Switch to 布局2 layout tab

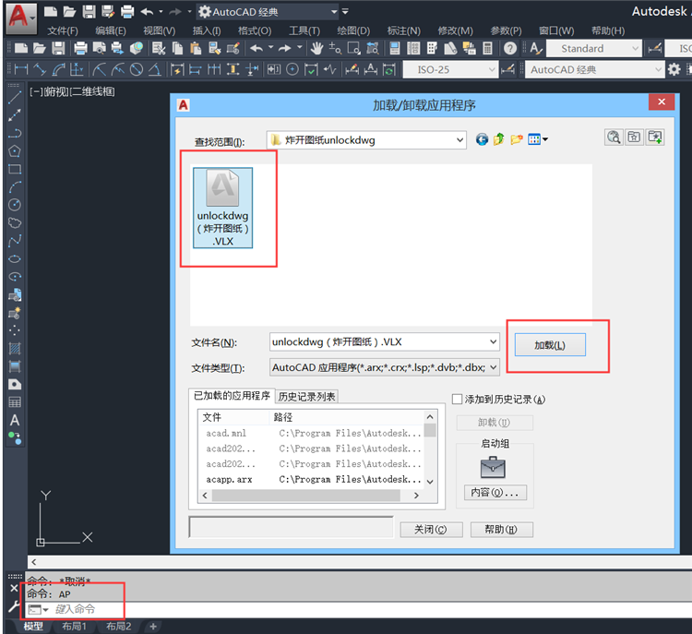pos(118,626)
